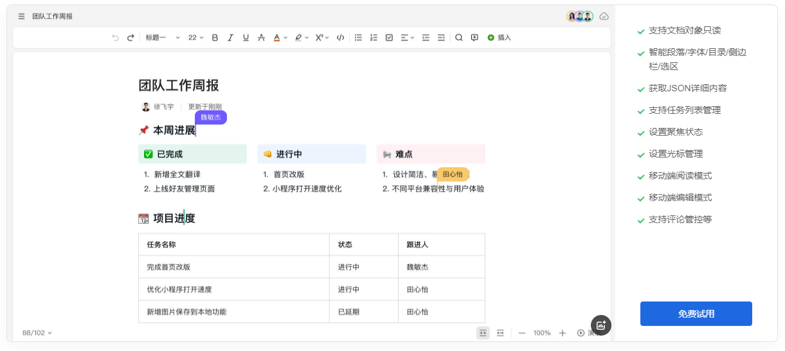Create a bulleted list
Image resolution: width=785 pixels, height=351 pixels.
click(x=358, y=38)
